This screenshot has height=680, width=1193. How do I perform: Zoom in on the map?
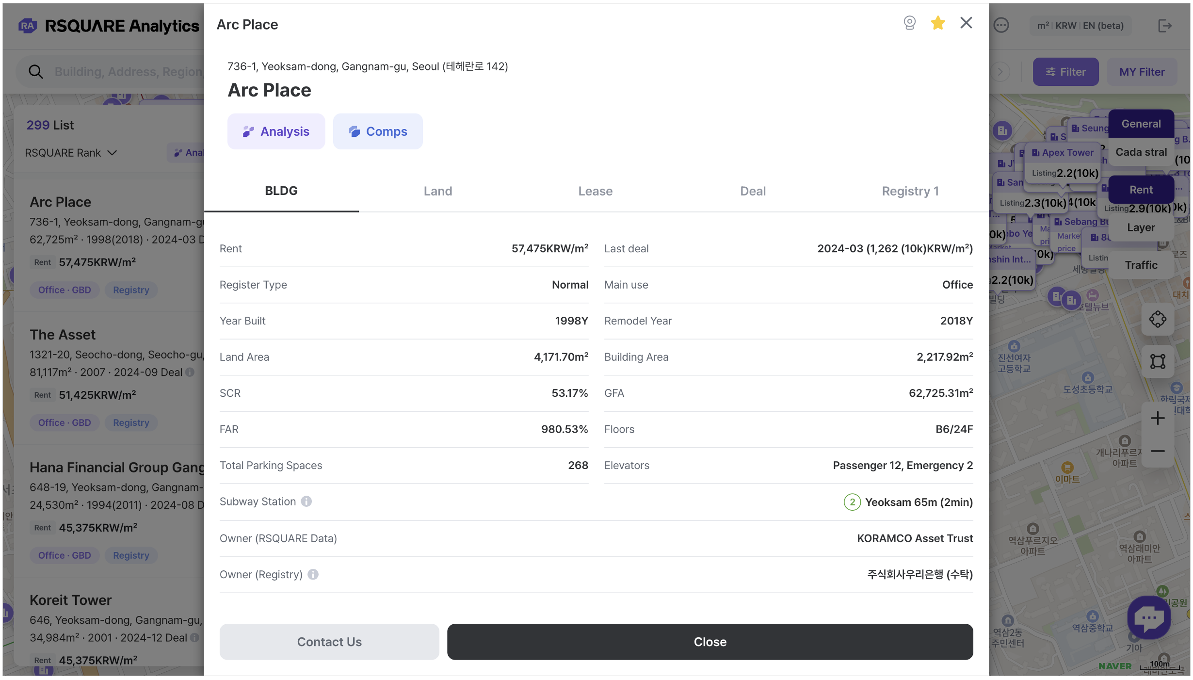tap(1157, 418)
